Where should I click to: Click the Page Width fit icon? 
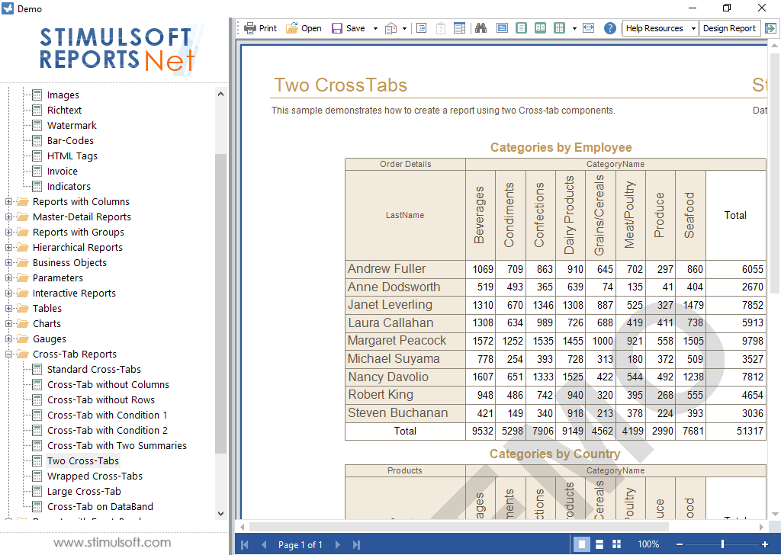click(588, 28)
